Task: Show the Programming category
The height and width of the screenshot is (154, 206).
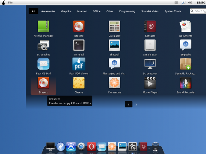Action: pos(127,11)
